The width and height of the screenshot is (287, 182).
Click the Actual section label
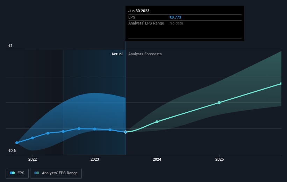click(x=117, y=54)
